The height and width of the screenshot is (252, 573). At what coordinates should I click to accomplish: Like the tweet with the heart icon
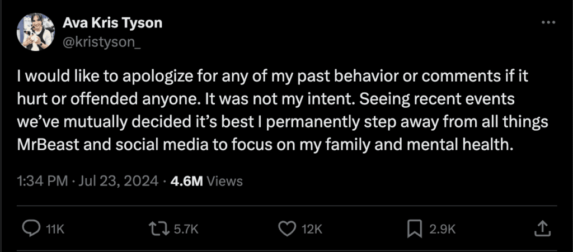[286, 227]
